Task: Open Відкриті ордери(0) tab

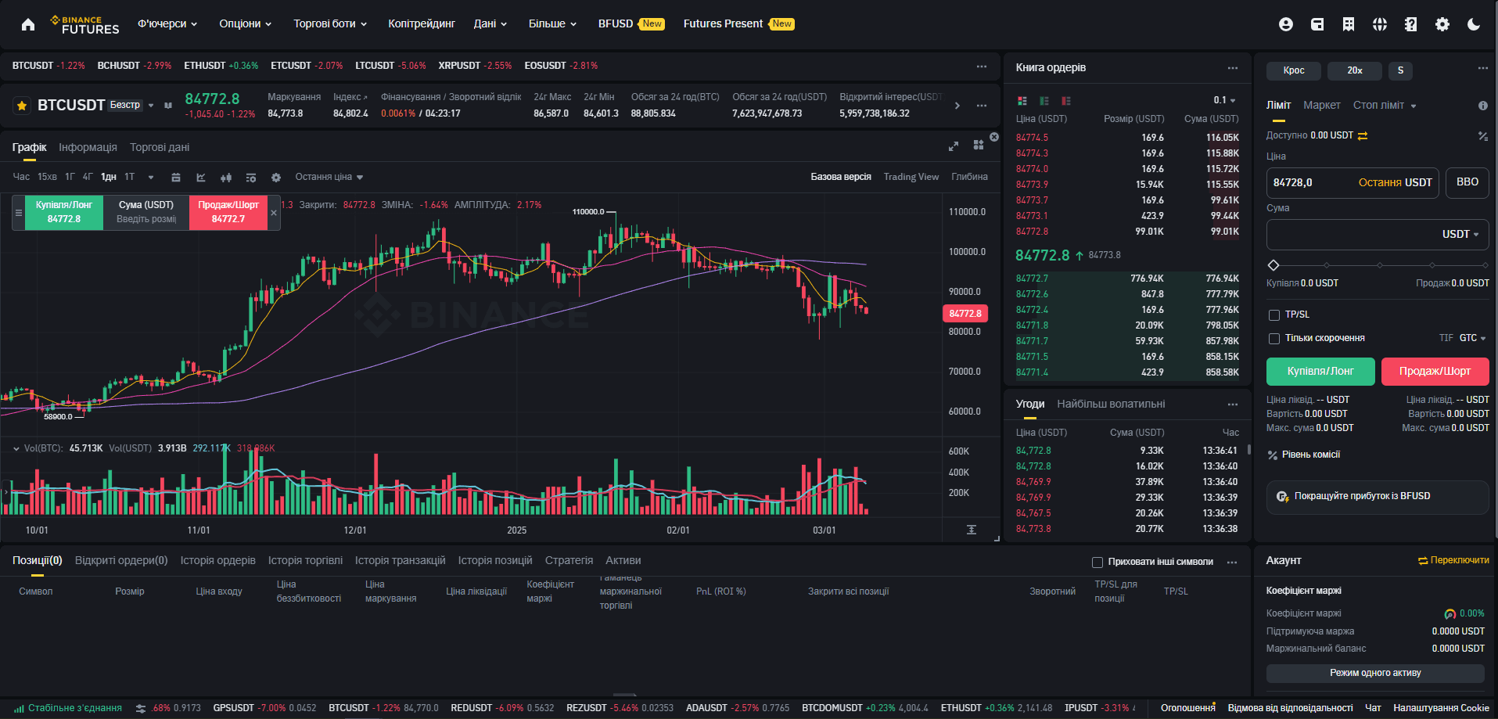Action: point(121,561)
